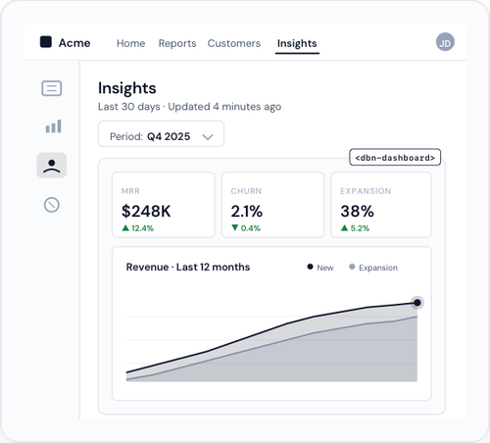Click the dbn-dashboard tag label

point(395,157)
